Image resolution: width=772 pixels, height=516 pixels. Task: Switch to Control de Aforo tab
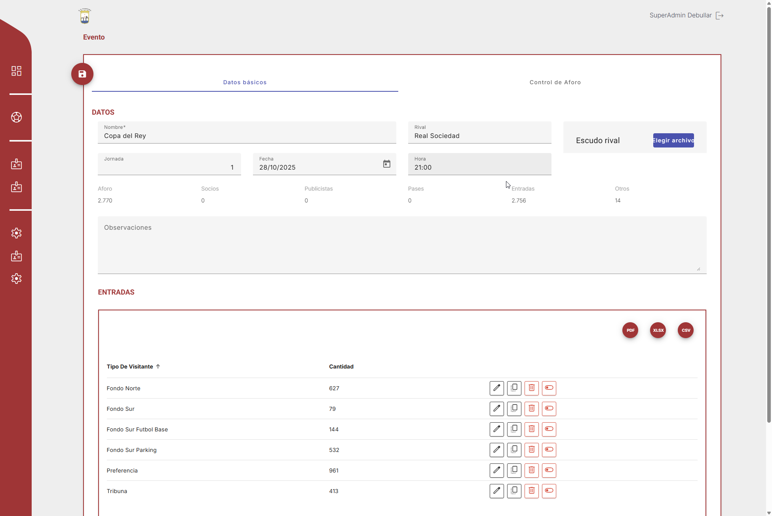[555, 82]
